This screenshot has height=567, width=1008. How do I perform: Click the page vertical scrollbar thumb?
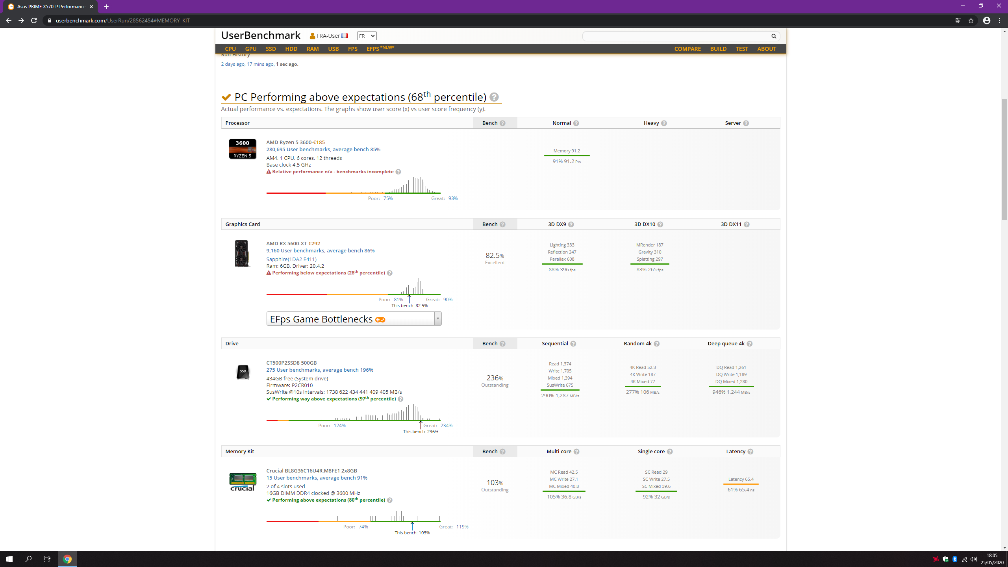coord(1004,159)
